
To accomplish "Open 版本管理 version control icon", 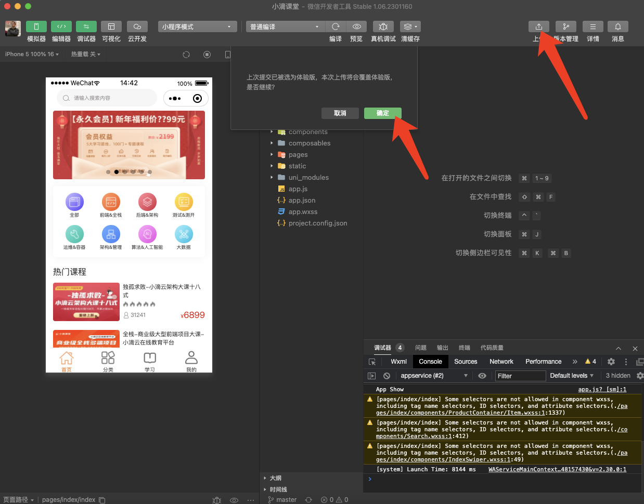I will click(x=566, y=26).
